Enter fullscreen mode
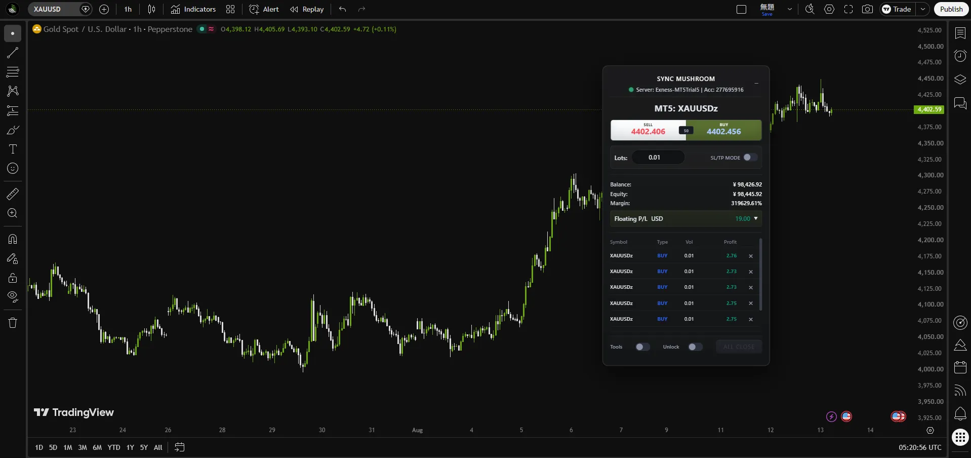 point(848,9)
